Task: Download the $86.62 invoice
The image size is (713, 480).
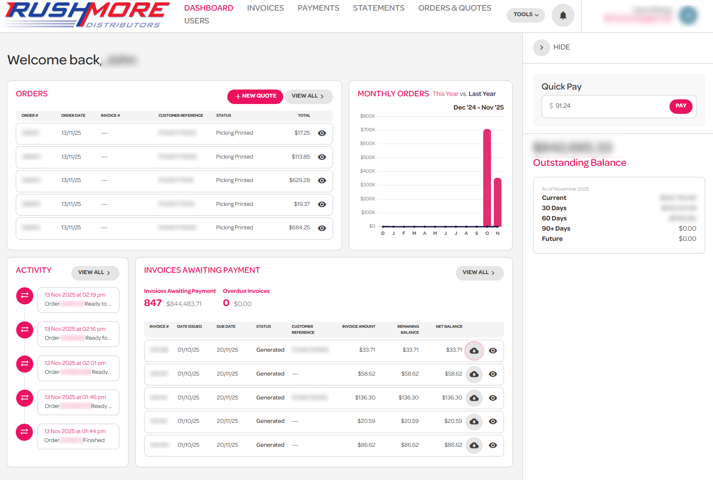Action: click(474, 445)
